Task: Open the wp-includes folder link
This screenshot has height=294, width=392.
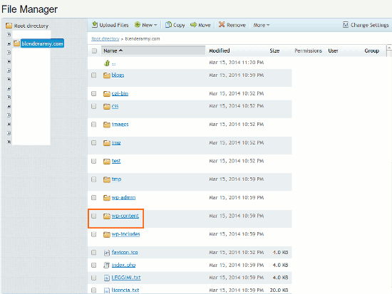Action: 125,234
